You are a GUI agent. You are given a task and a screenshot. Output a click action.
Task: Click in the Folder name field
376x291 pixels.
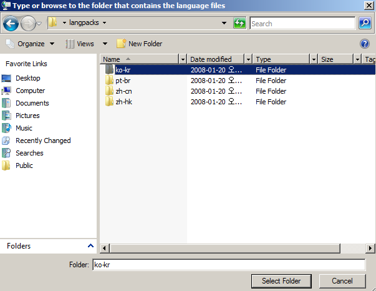tap(229, 265)
